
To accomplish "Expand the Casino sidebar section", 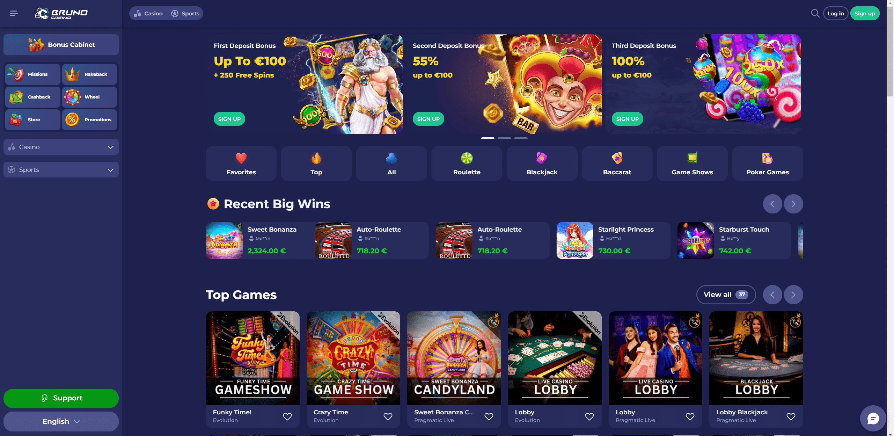I will coord(61,147).
